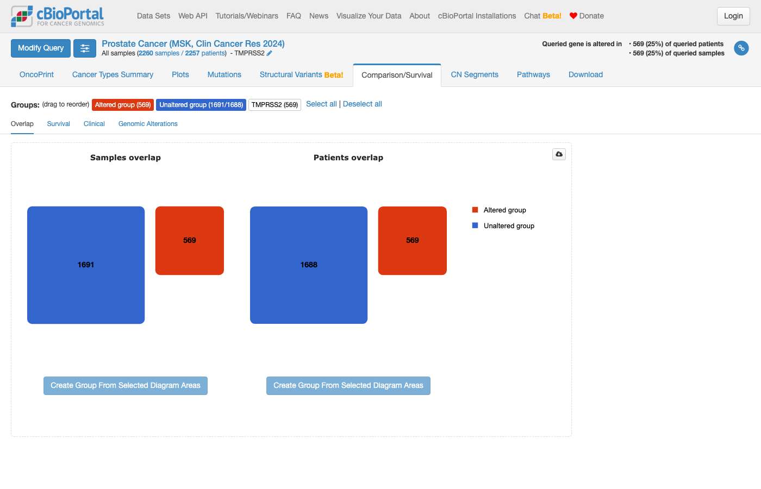The width and height of the screenshot is (761, 489).
Task: Click the 2260 samples link
Action: click(x=159, y=53)
